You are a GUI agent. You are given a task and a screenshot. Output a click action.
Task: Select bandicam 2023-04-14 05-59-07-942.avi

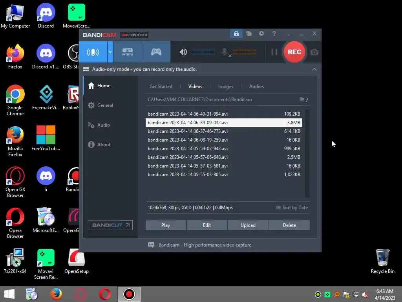point(224,149)
